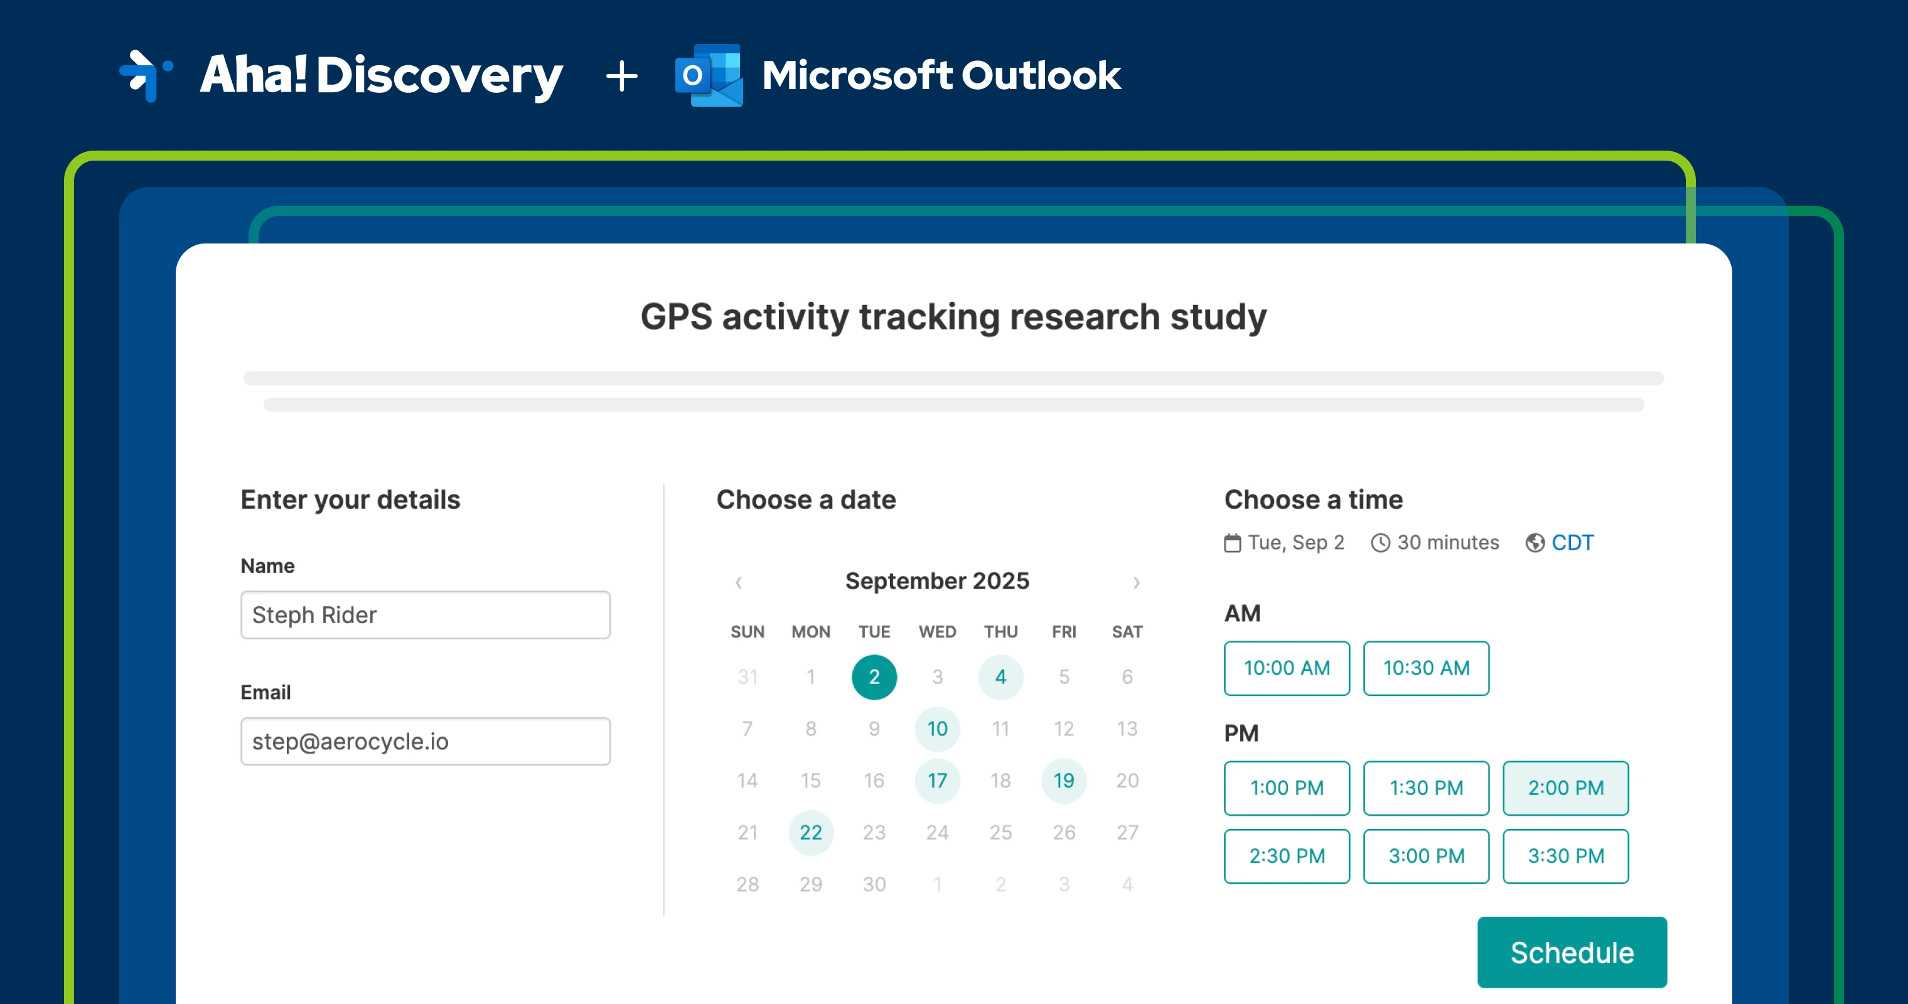Click the calendar icon beside Tue, Sep 2
The width and height of the screenshot is (1908, 1004).
click(1232, 543)
